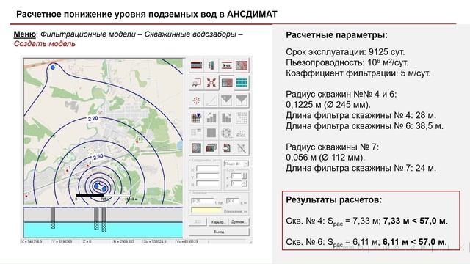Click the export document arrow icon
Viewport: 470px width, 264px height.
[x=227, y=147]
